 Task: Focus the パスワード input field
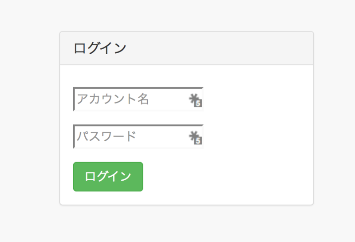[x=138, y=136]
